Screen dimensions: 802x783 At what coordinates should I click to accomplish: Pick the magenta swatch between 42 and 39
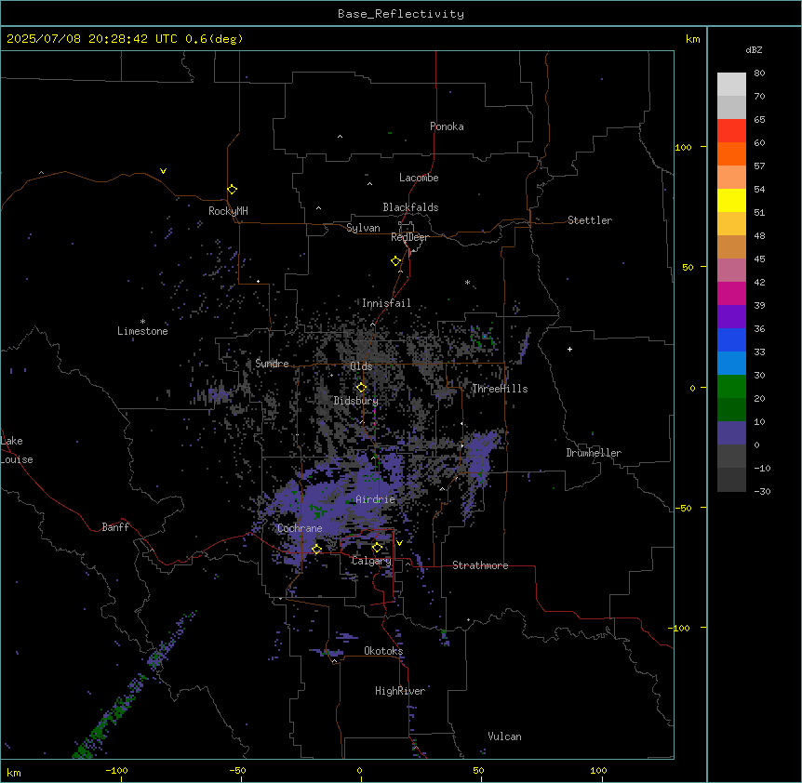pyautogui.click(x=731, y=293)
